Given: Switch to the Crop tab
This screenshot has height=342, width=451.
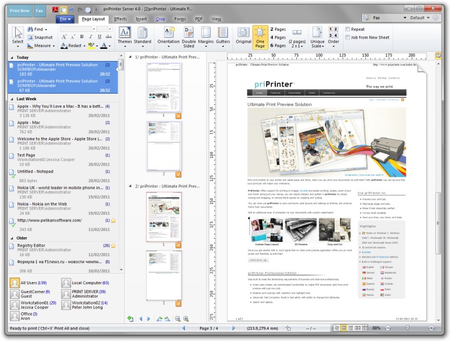Looking at the screenshot, I should (160, 19).
